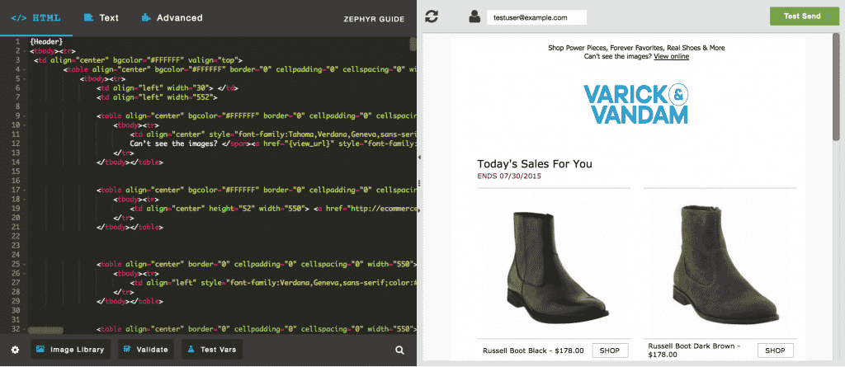The width and height of the screenshot is (845, 367).
Task: Collapse code fold at line 2
Action: [26, 51]
